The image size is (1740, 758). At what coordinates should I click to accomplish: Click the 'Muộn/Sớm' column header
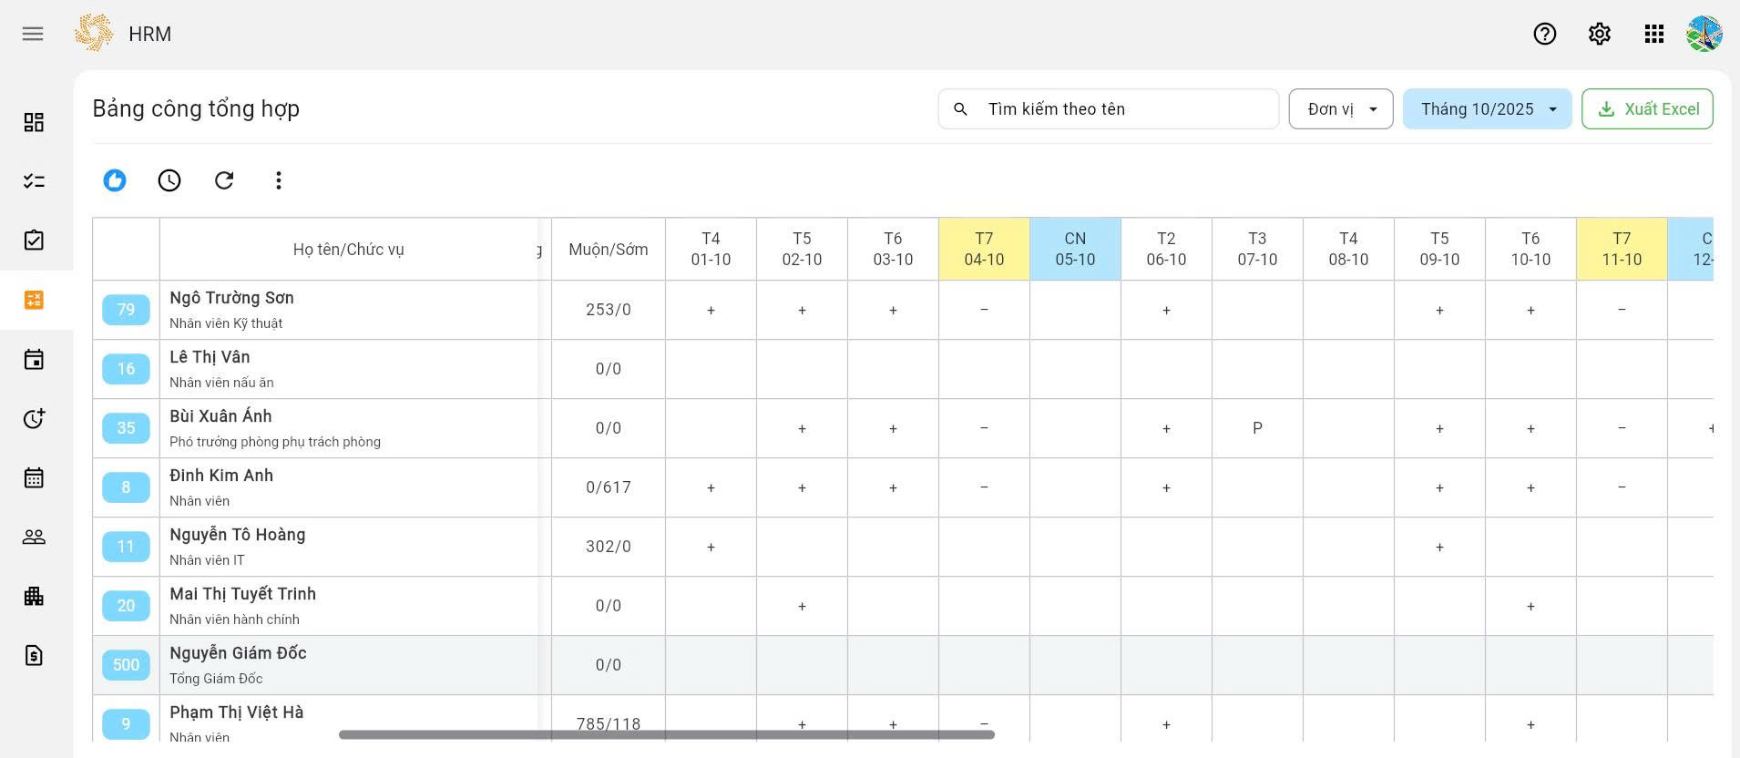[609, 250]
